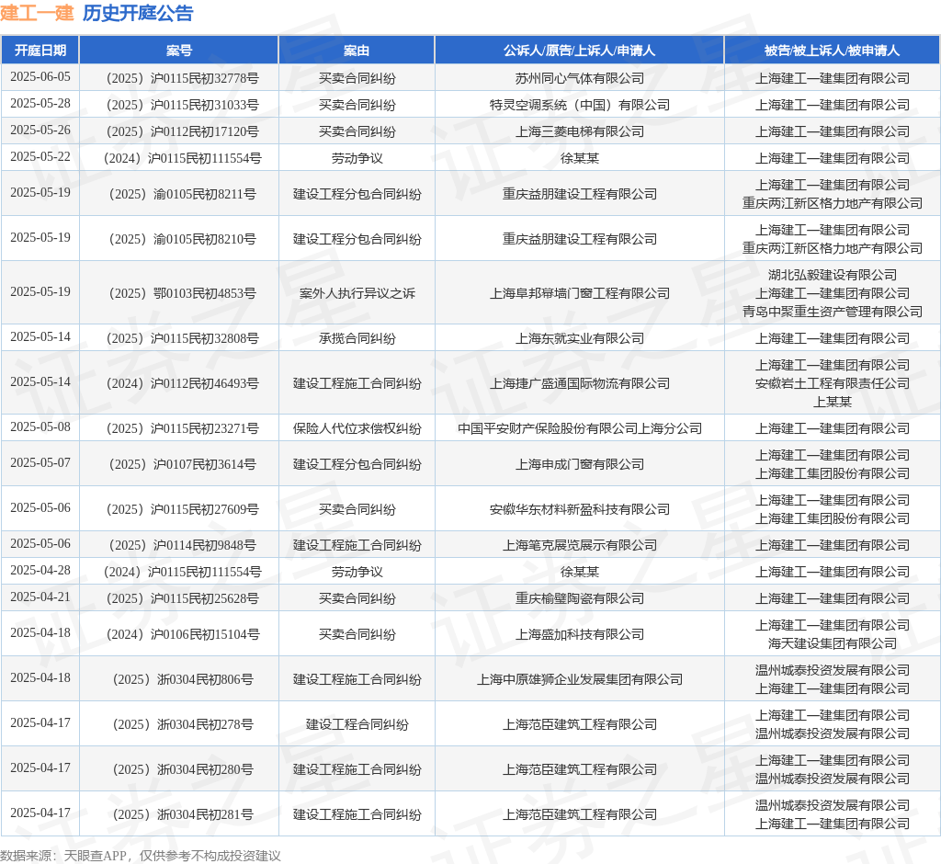Image resolution: width=941 pixels, height=864 pixels.
Task: Click the 案号 column header
Action: tap(179, 51)
